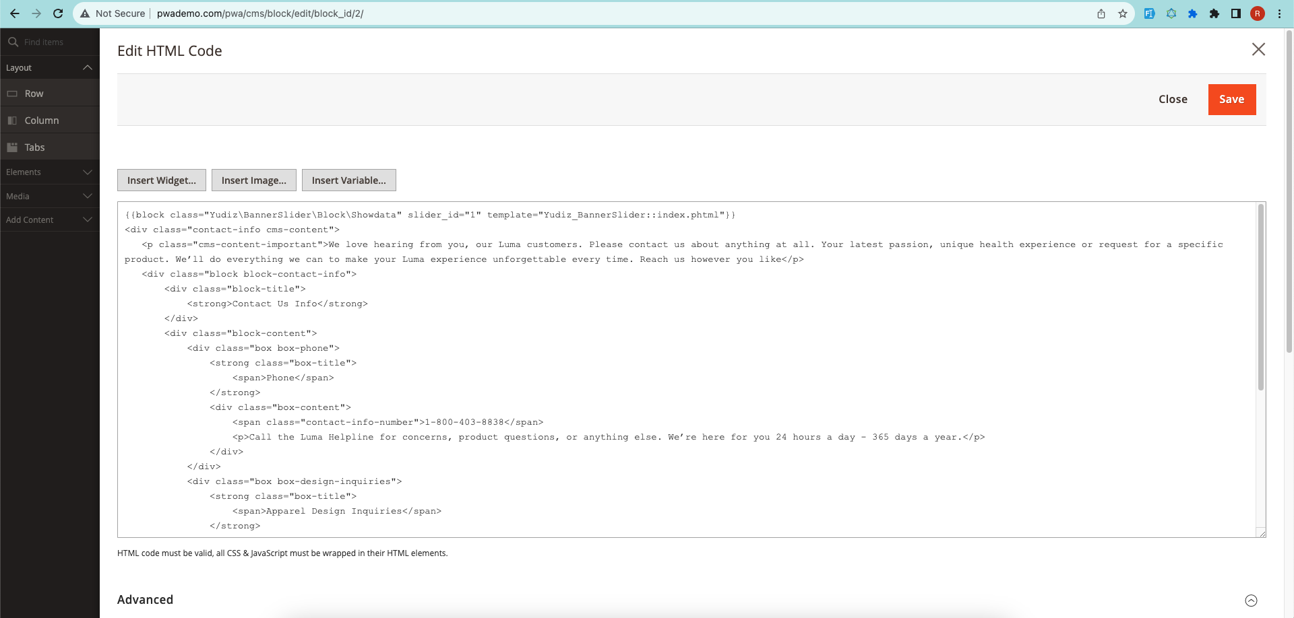The height and width of the screenshot is (618, 1294).
Task: Open the hexagon-shaped extension icon
Action: 1171,13
